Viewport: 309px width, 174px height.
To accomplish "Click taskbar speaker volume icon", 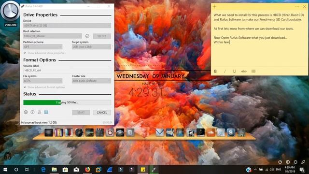I will point(272,170).
